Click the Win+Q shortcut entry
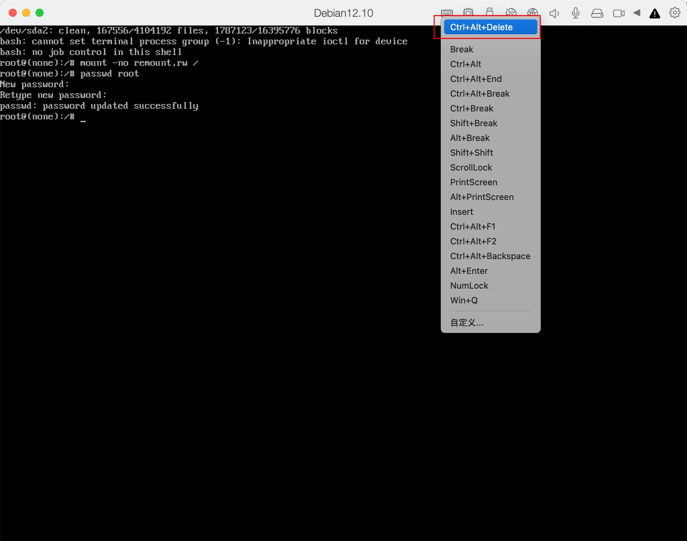 pyautogui.click(x=464, y=300)
